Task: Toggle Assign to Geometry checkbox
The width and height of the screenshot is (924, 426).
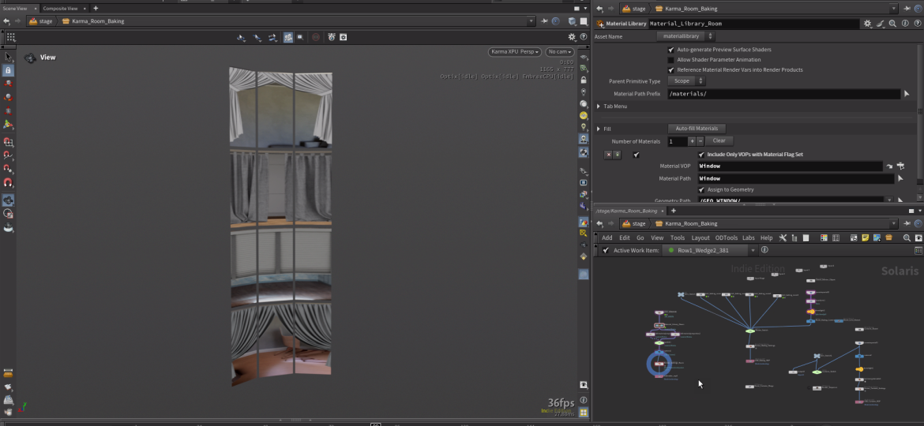Action: [702, 189]
